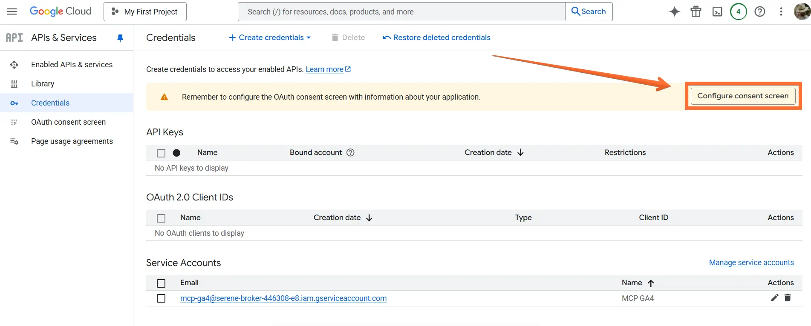
Task: Click the API logo in sidebar header
Action: point(14,37)
